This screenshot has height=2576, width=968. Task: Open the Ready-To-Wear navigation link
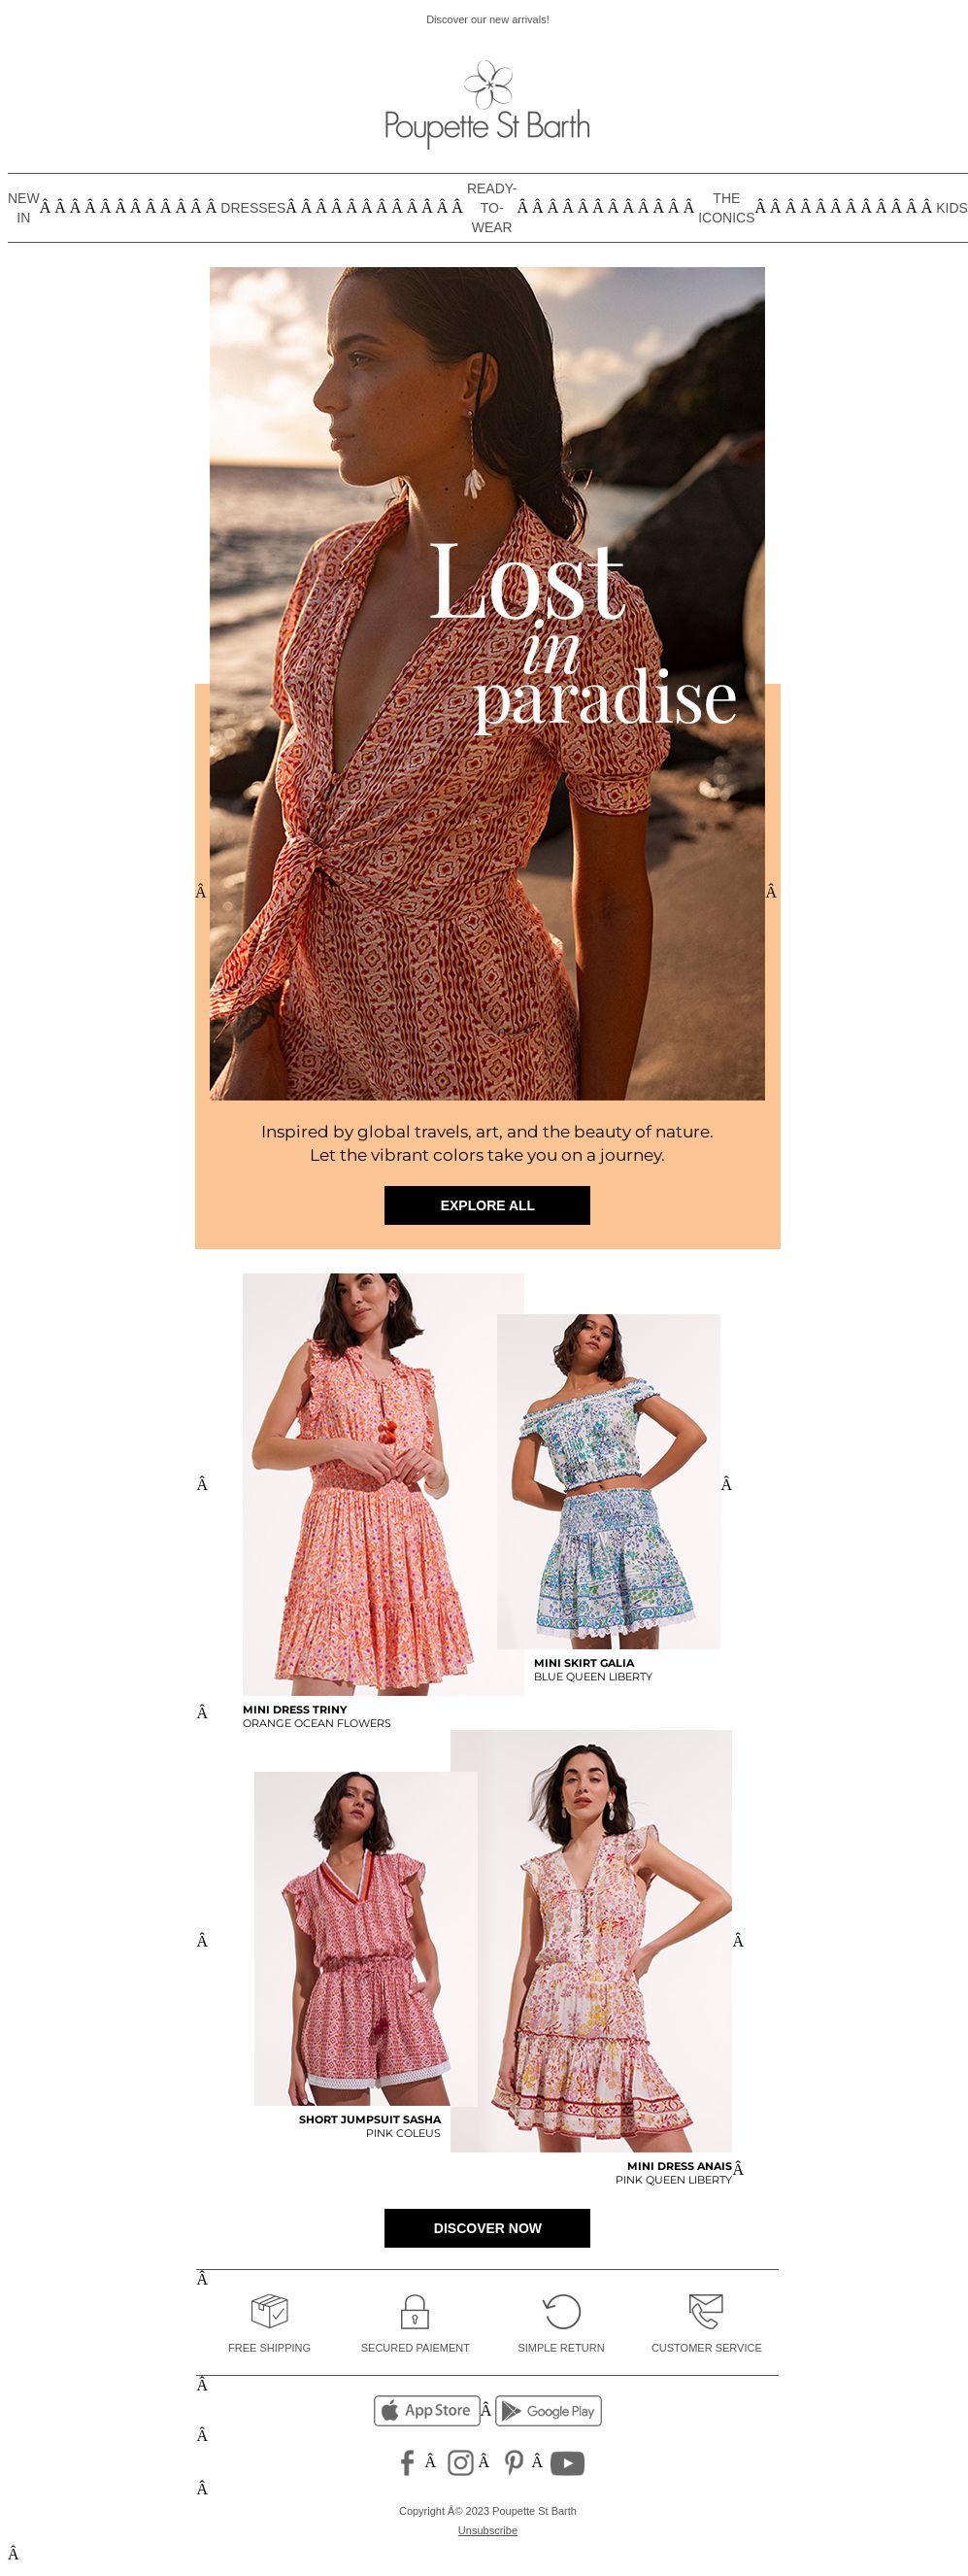pos(492,208)
